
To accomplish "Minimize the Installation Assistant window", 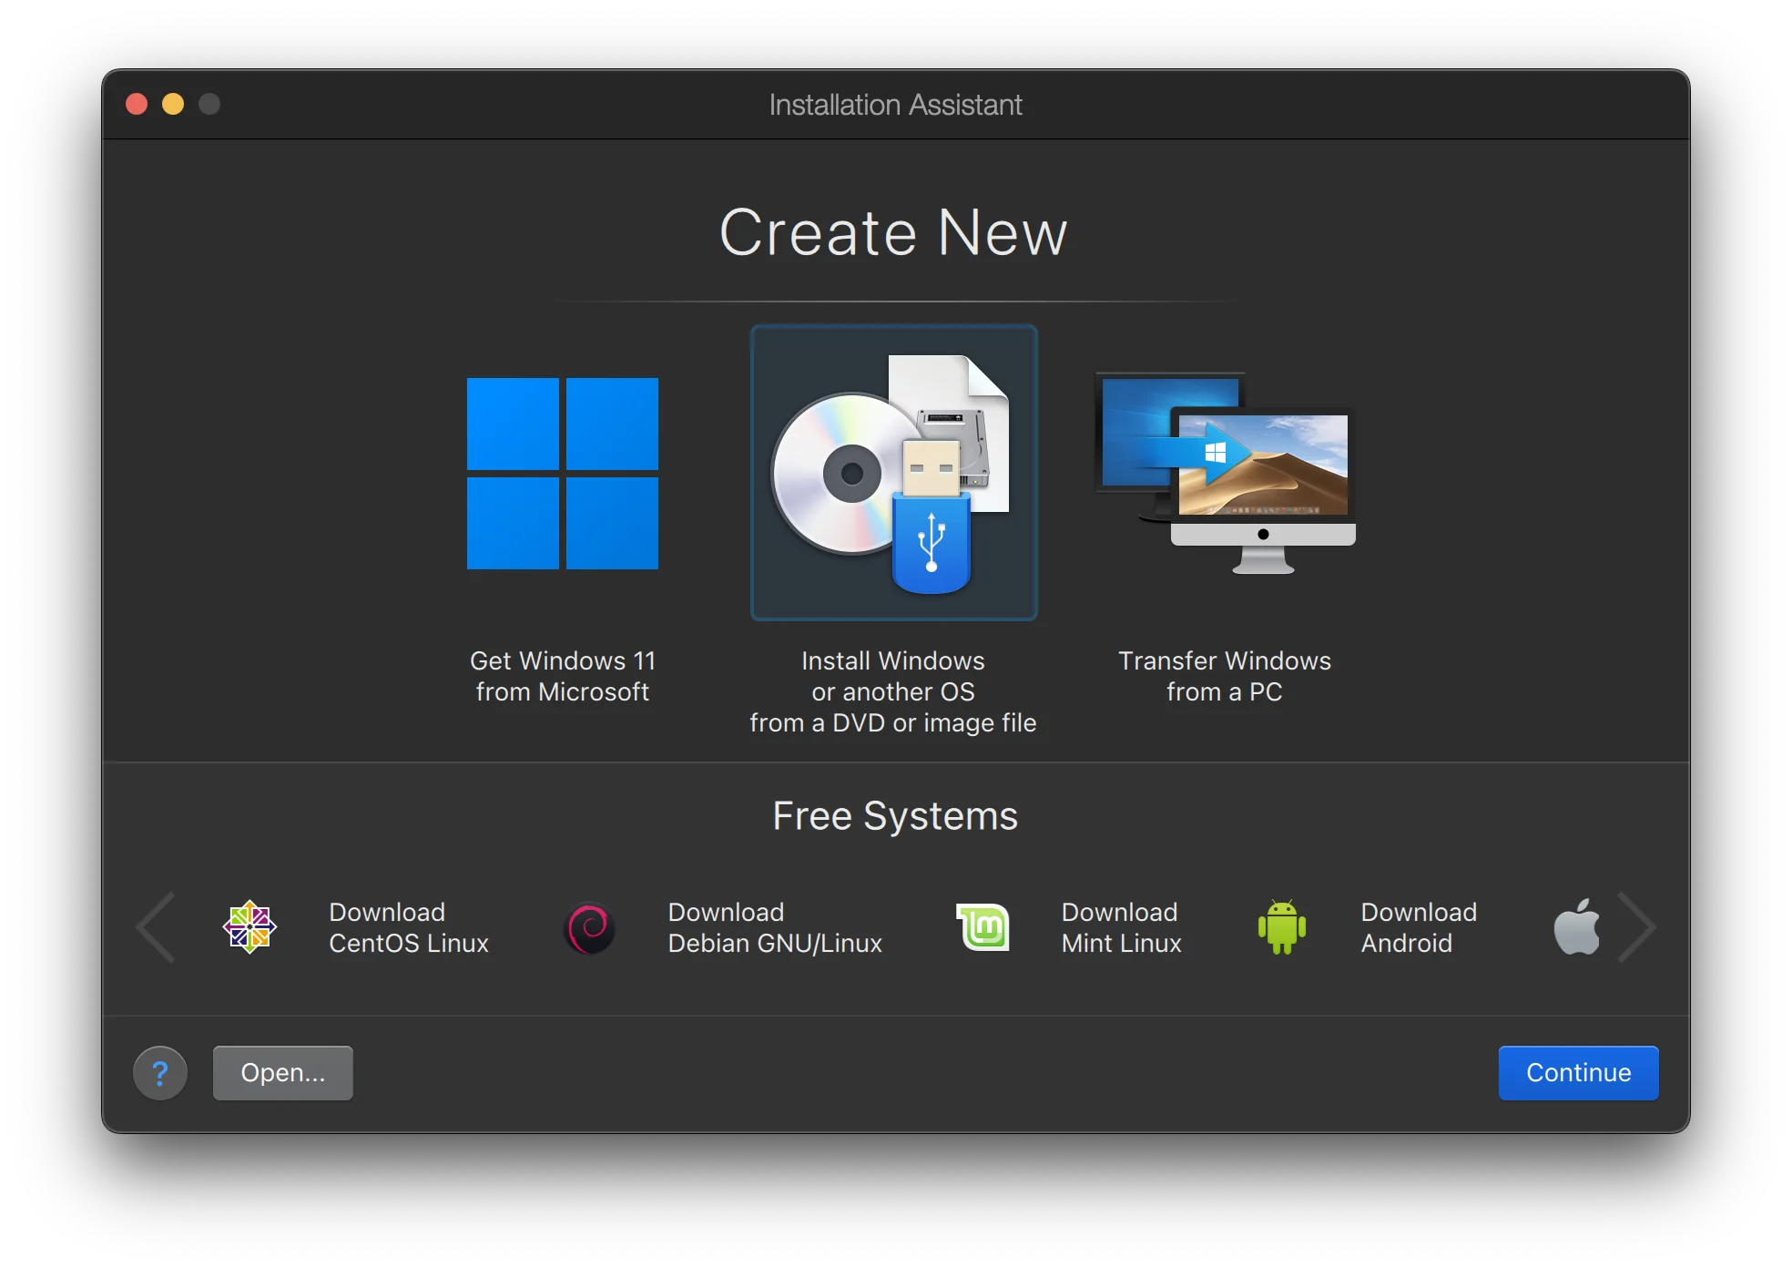I will [x=173, y=104].
